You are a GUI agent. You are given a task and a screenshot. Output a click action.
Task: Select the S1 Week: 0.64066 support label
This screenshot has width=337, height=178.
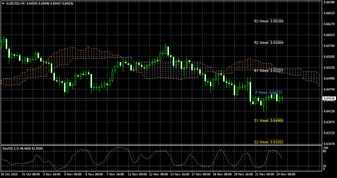[269, 121]
